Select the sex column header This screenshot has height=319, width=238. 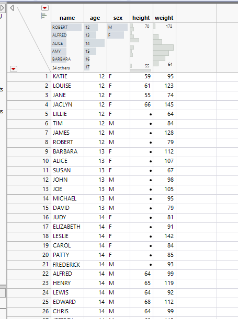coord(118,18)
